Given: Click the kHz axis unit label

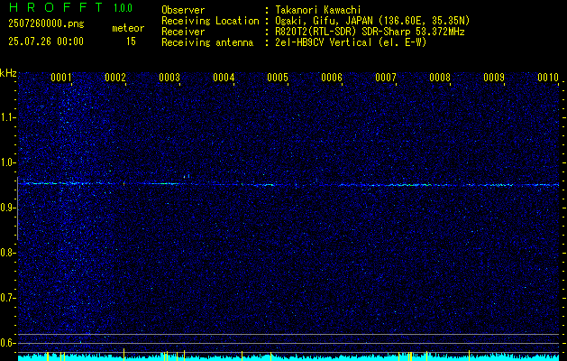Looking at the screenshot, I should 8,73.
